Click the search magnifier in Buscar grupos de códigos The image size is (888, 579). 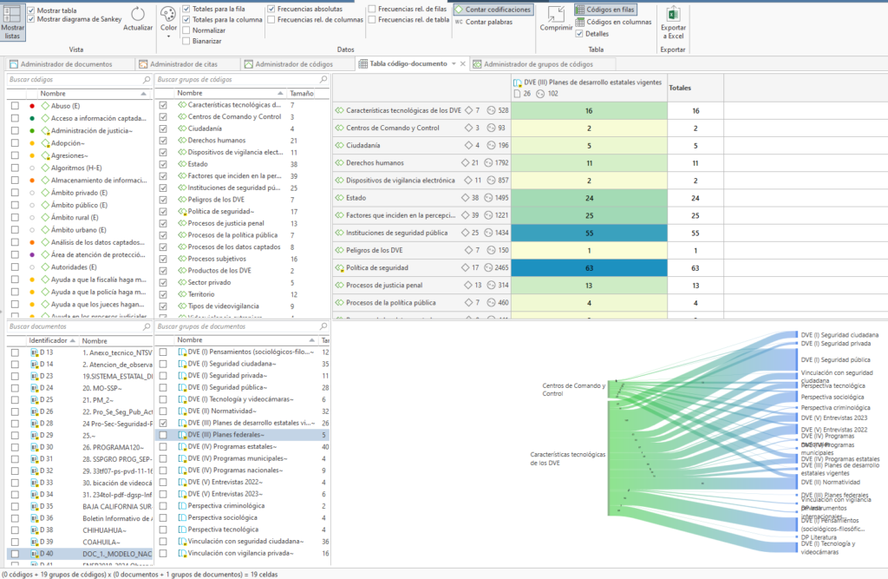click(323, 80)
